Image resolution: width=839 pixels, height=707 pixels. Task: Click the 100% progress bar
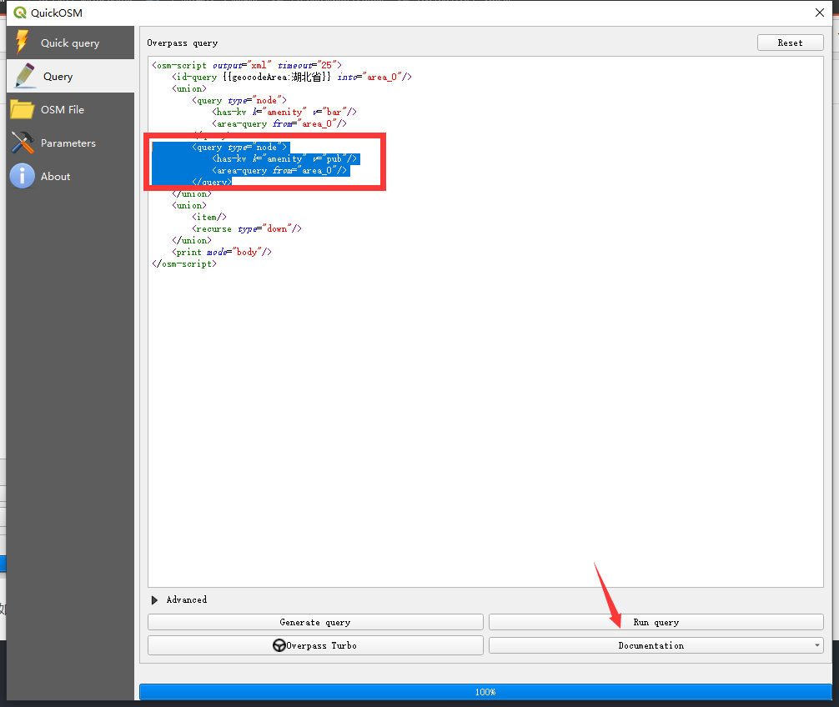tap(485, 692)
